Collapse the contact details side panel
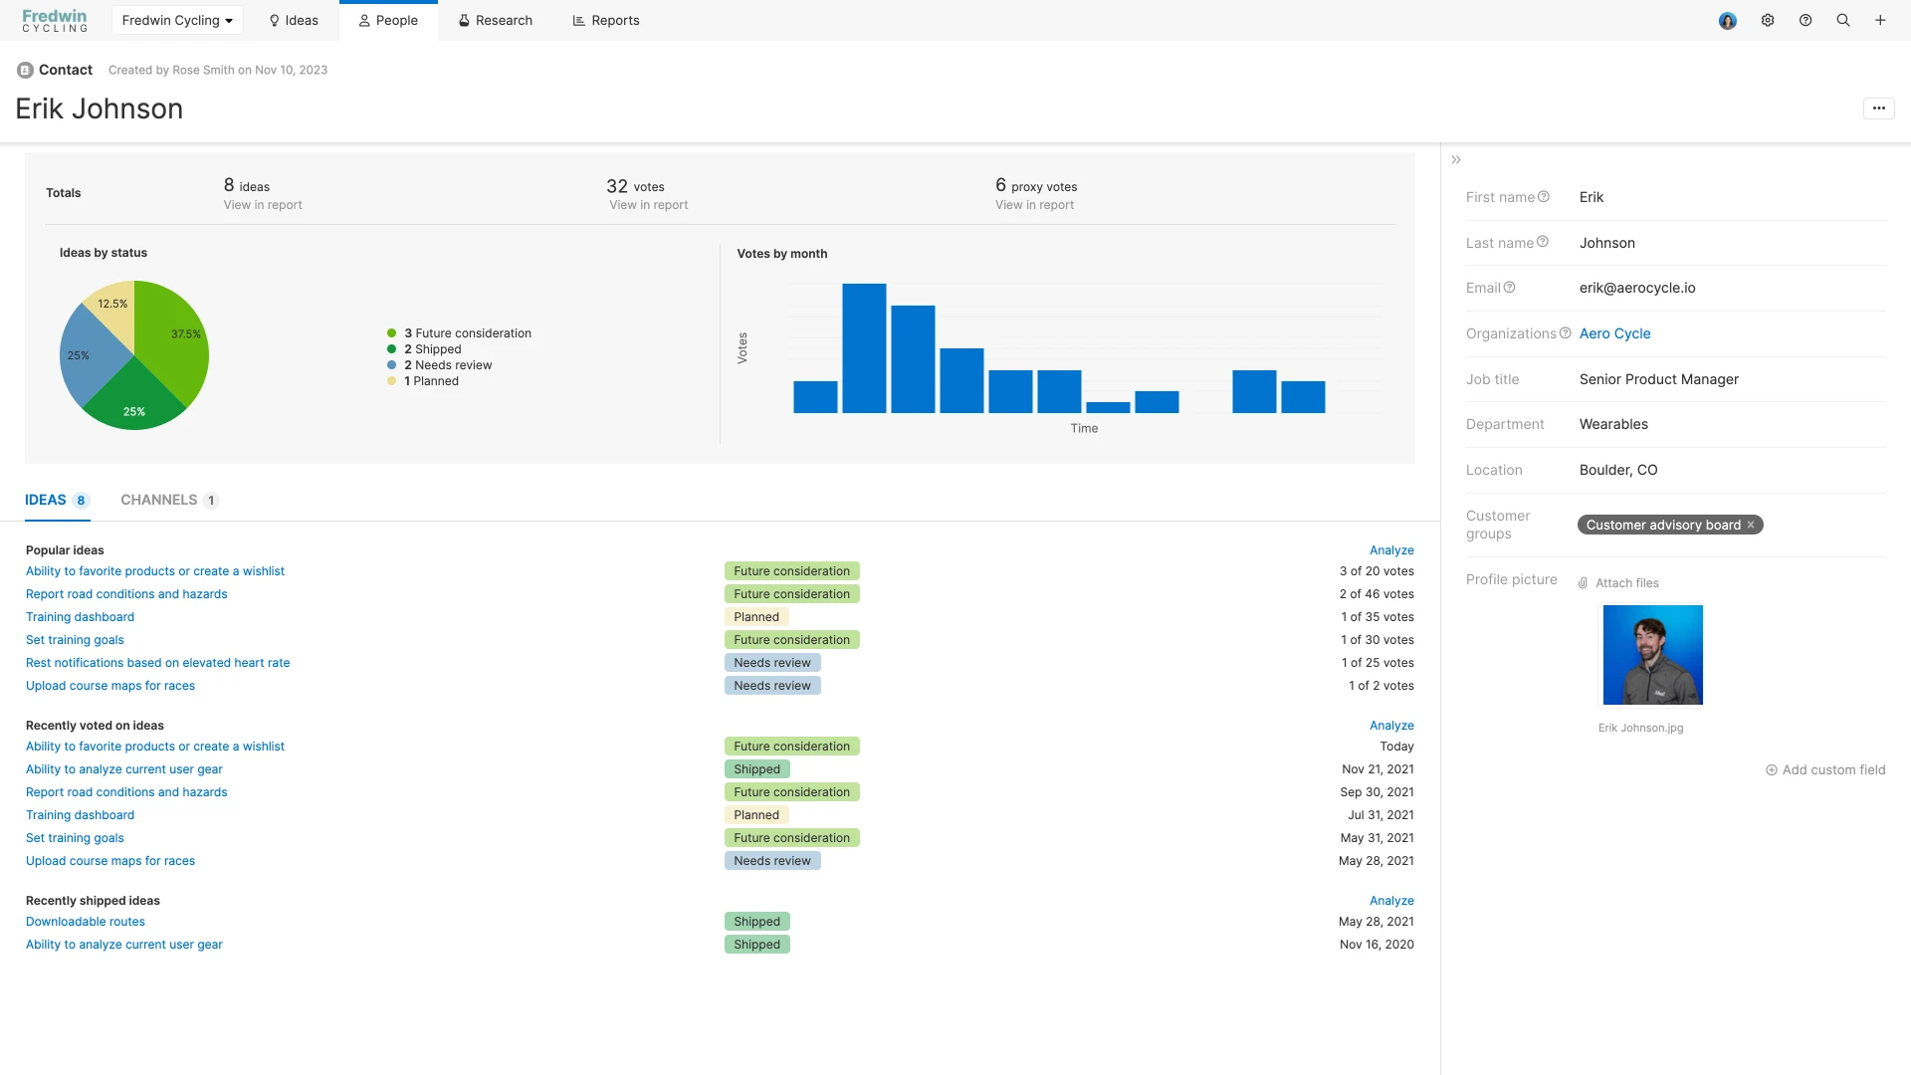Screen dimensions: 1911x1075 point(1456,160)
